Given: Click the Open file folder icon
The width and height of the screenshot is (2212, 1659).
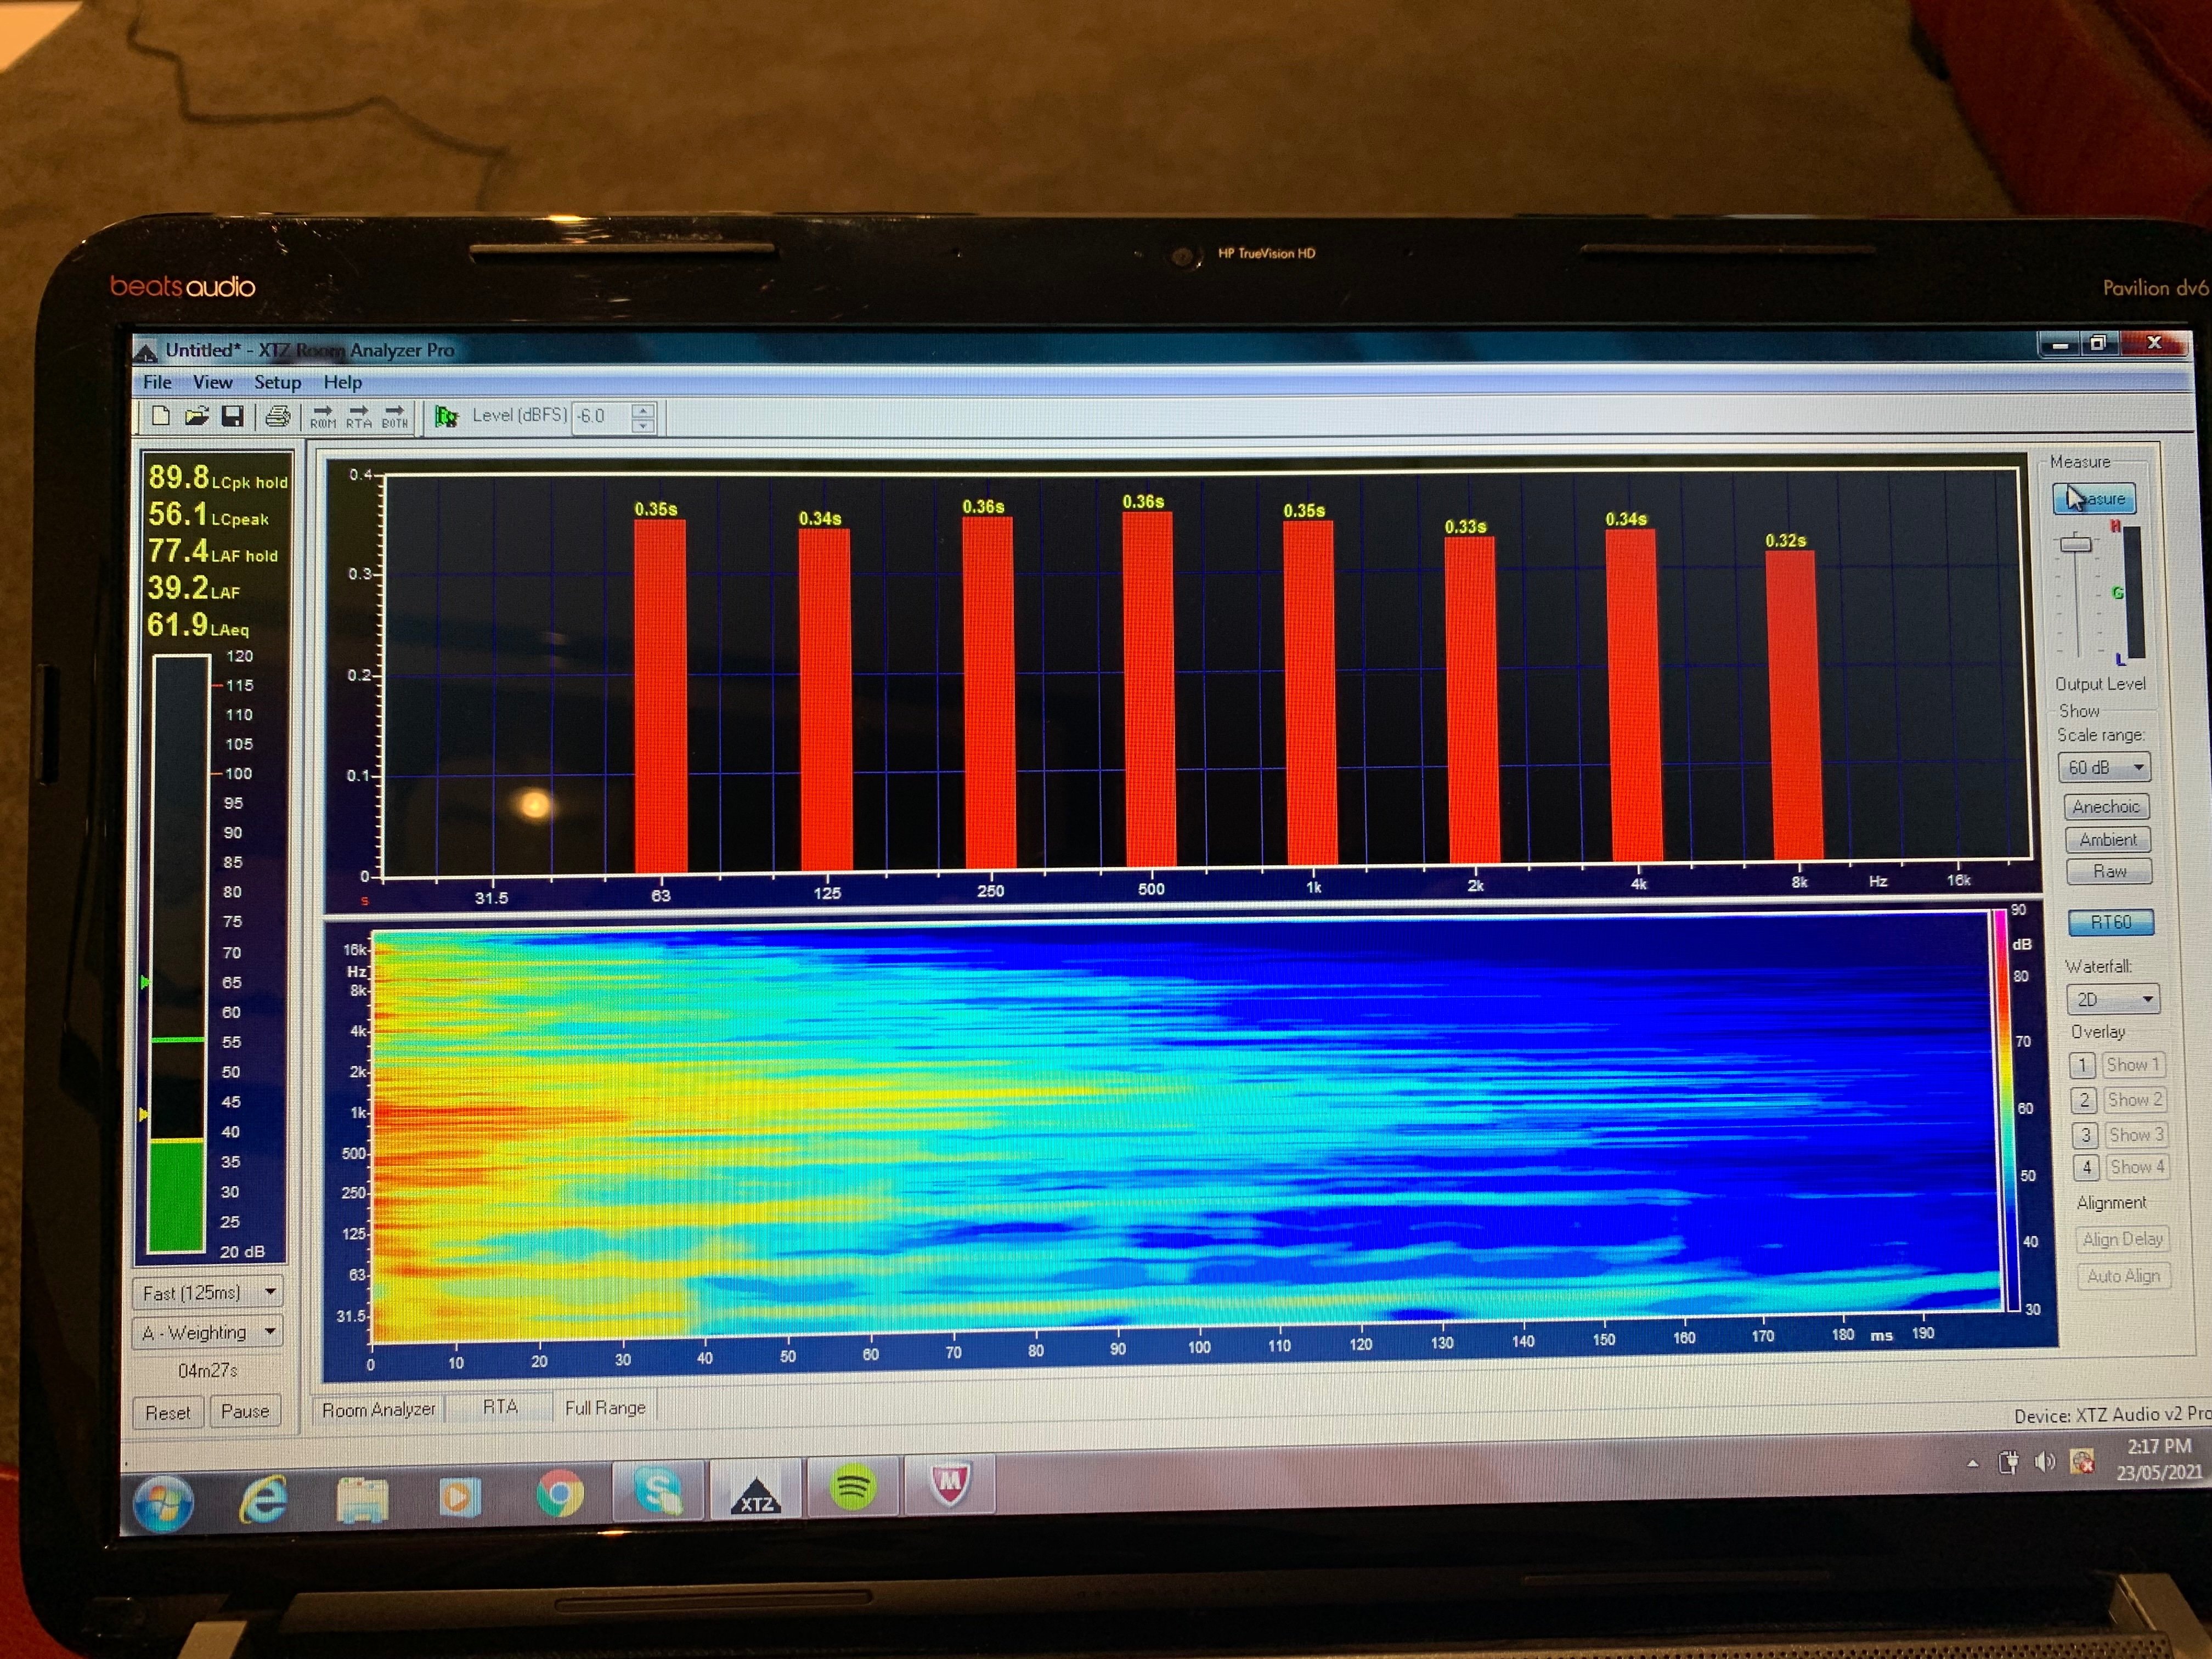Looking at the screenshot, I should coord(196,416).
